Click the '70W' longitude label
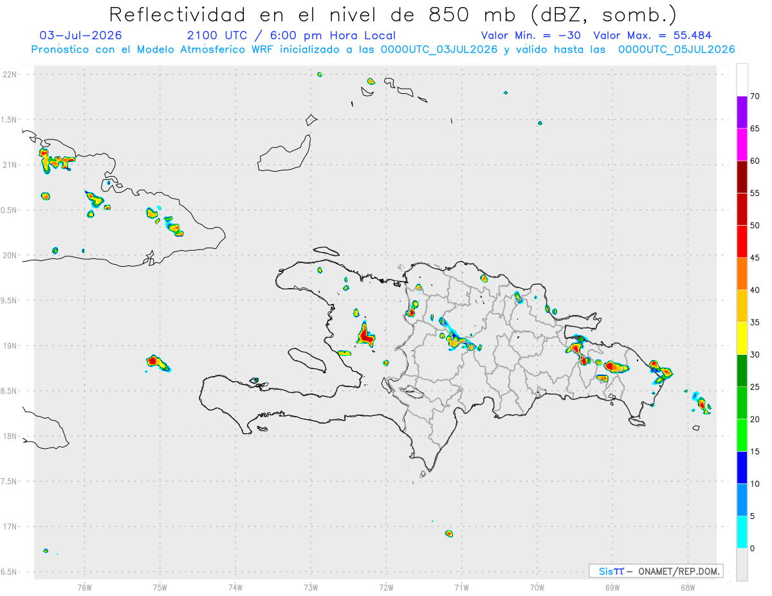The image size is (772, 596). pos(537,586)
